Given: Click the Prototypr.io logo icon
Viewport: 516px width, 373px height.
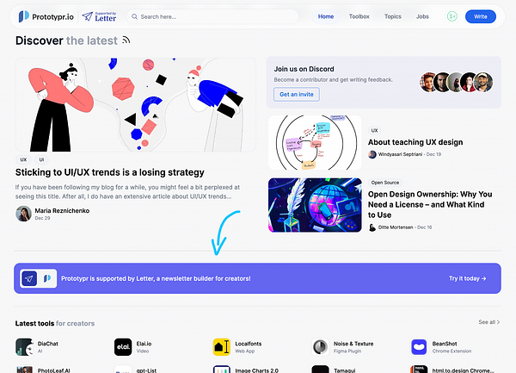Looking at the screenshot, I should (24, 16).
